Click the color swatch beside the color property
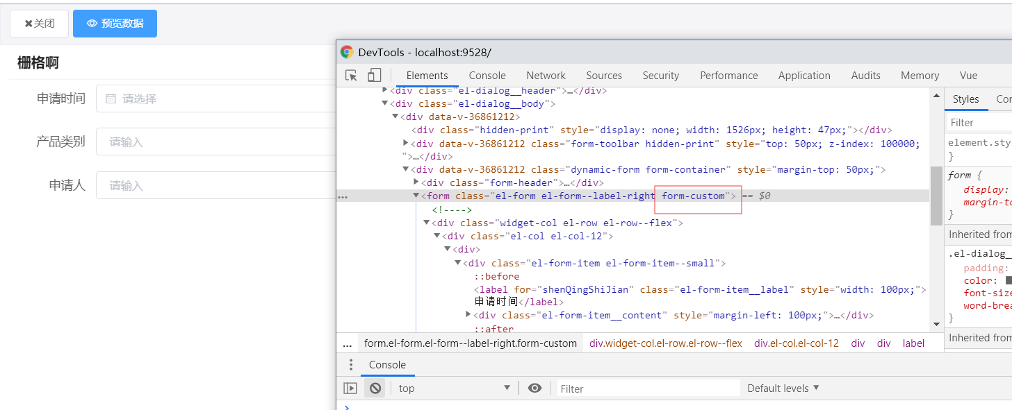The height and width of the screenshot is (410, 1012). tap(1009, 281)
